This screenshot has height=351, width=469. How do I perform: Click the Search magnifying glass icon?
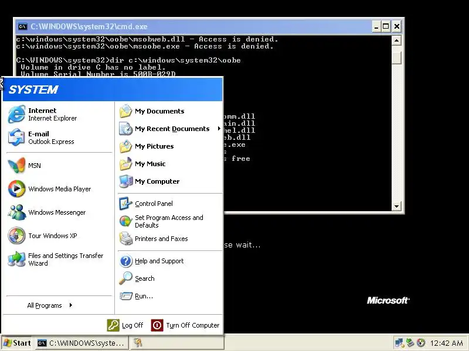tap(125, 278)
